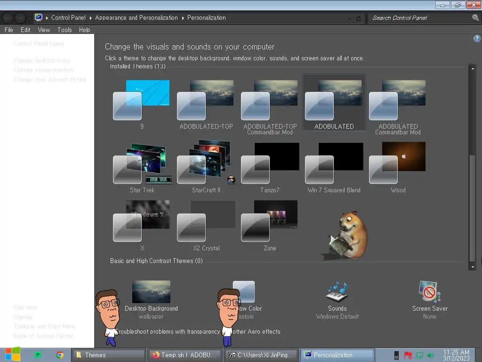The image size is (482, 362).
Task: Apply the X2 Crystal theme
Action: coord(206,226)
